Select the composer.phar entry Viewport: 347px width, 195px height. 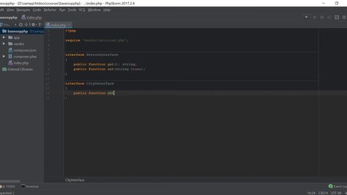(x=25, y=56)
